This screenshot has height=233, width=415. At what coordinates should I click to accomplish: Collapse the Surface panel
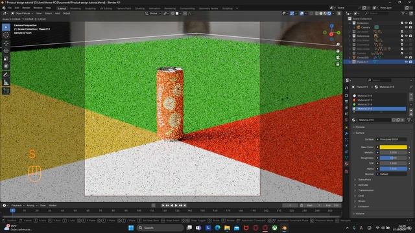pos(360,133)
